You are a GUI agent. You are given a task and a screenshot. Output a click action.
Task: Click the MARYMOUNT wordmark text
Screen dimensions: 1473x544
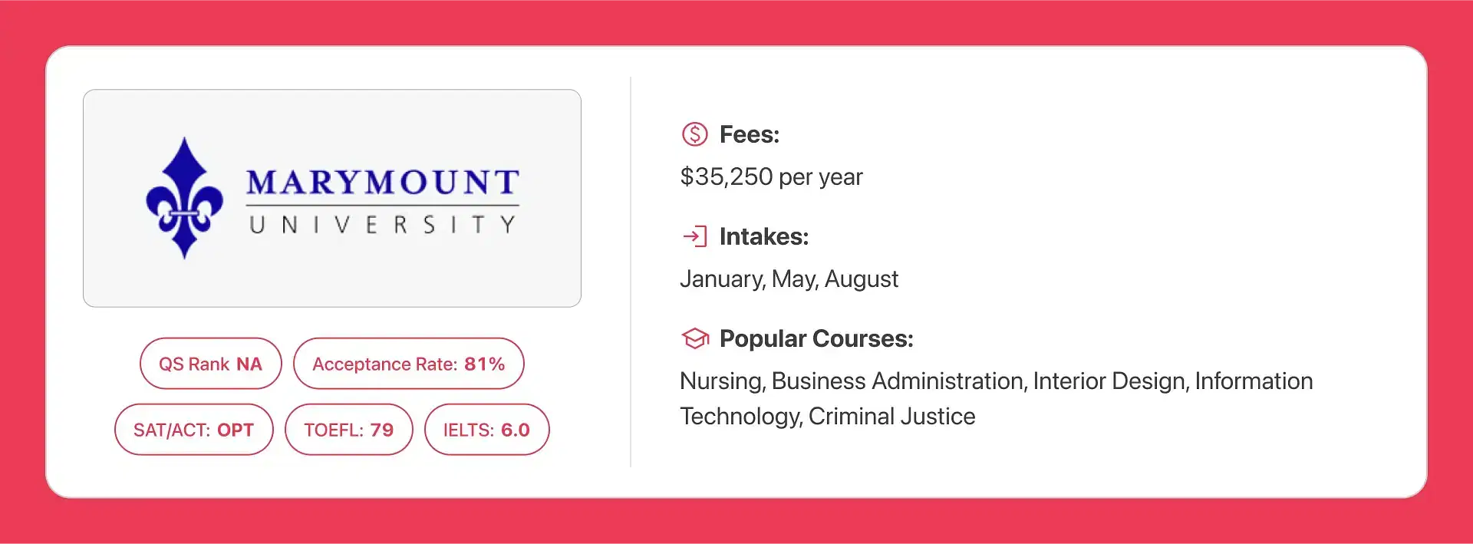coord(383,183)
